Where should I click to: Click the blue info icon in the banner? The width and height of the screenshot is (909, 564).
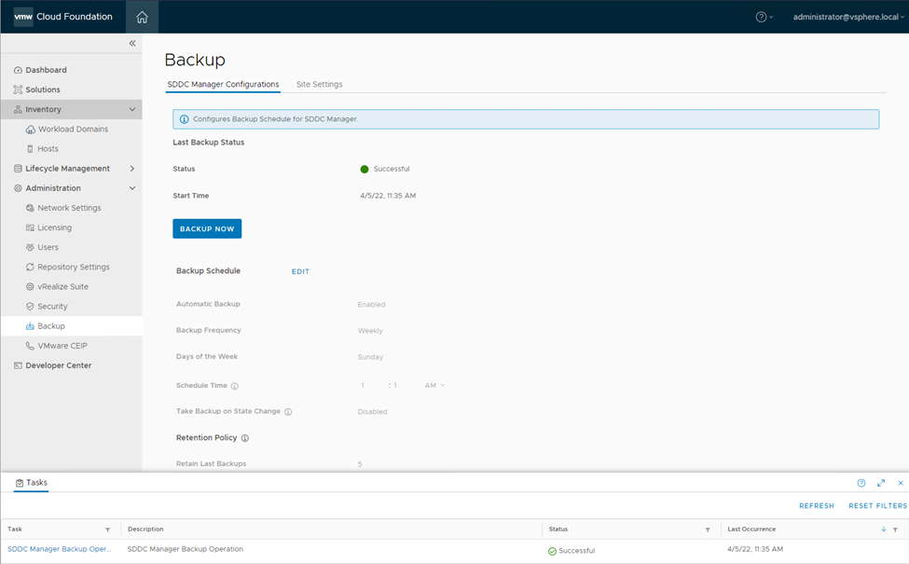click(x=184, y=119)
